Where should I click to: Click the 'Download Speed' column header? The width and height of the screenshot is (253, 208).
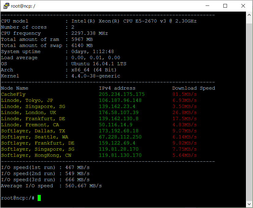point(194,88)
